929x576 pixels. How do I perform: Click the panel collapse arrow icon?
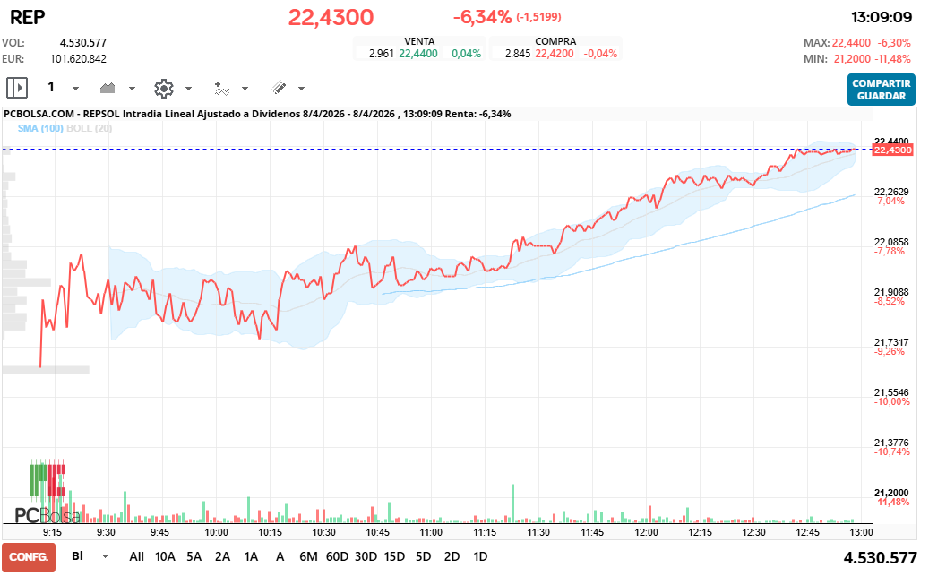tap(16, 88)
